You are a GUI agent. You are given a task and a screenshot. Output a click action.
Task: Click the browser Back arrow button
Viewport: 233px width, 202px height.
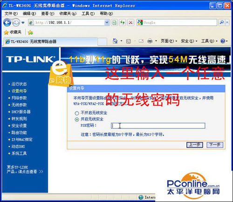(7, 22)
